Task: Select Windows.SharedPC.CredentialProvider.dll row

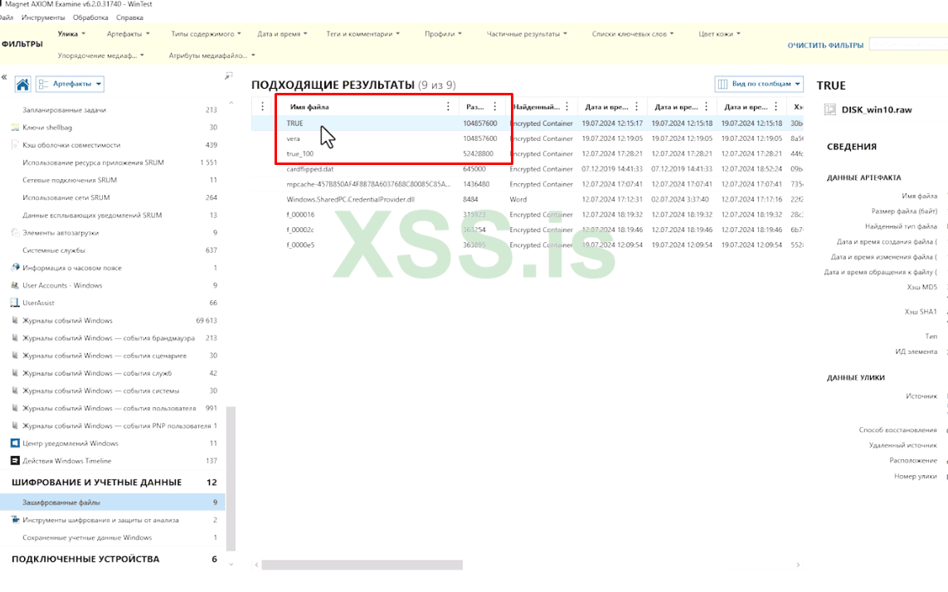Action: 527,199
